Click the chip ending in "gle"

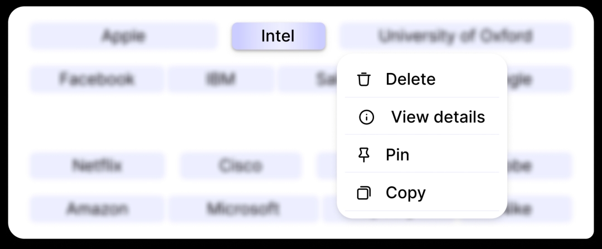coord(539,79)
